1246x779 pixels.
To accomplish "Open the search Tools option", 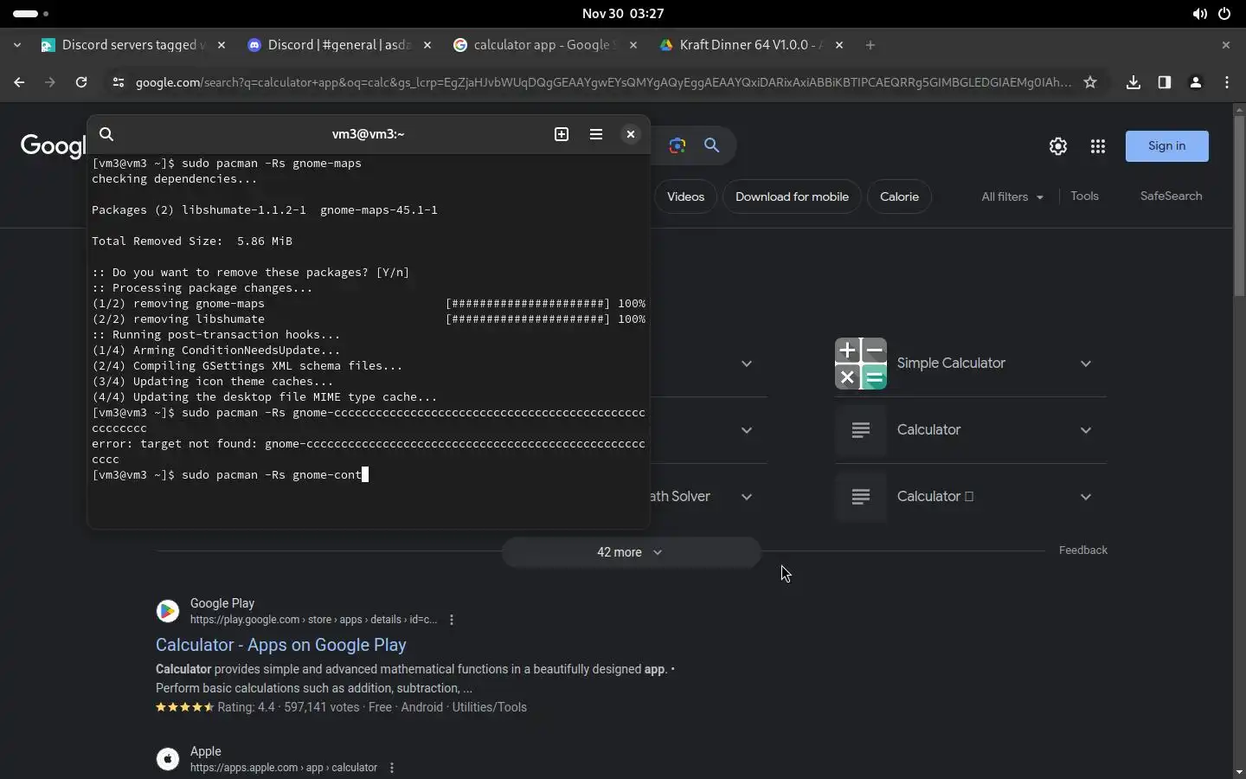I will (x=1084, y=196).
